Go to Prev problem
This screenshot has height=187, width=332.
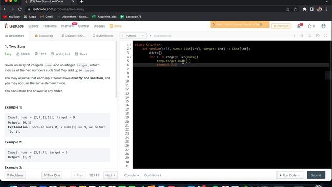click(78, 175)
